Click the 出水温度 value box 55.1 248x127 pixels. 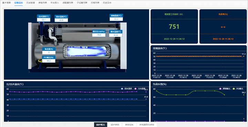44,20
